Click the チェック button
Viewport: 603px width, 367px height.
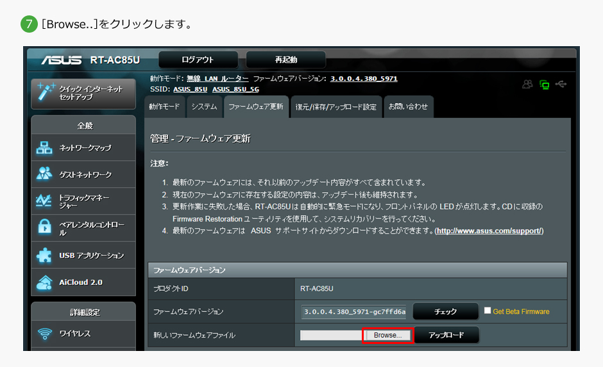coord(445,311)
